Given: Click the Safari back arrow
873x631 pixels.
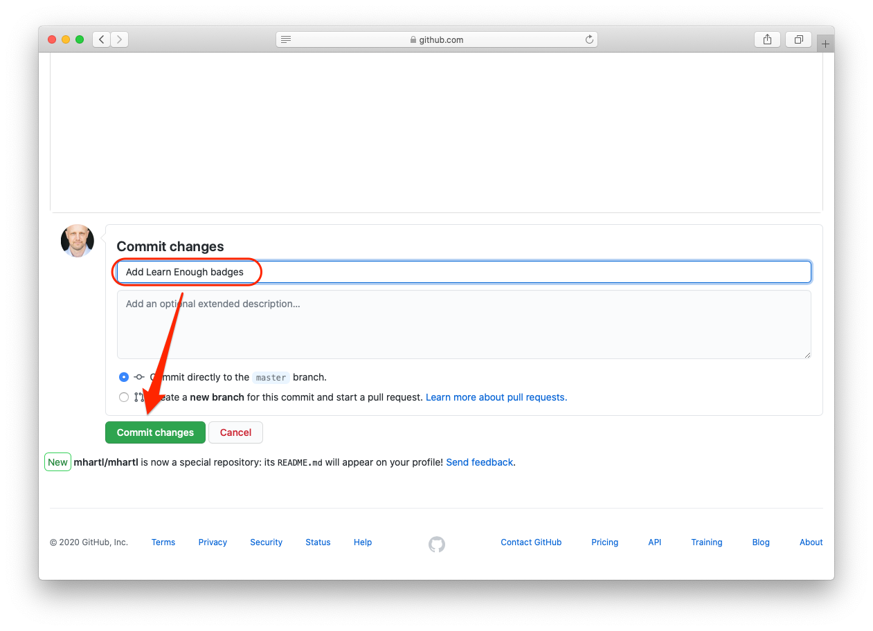Looking at the screenshot, I should [100, 39].
